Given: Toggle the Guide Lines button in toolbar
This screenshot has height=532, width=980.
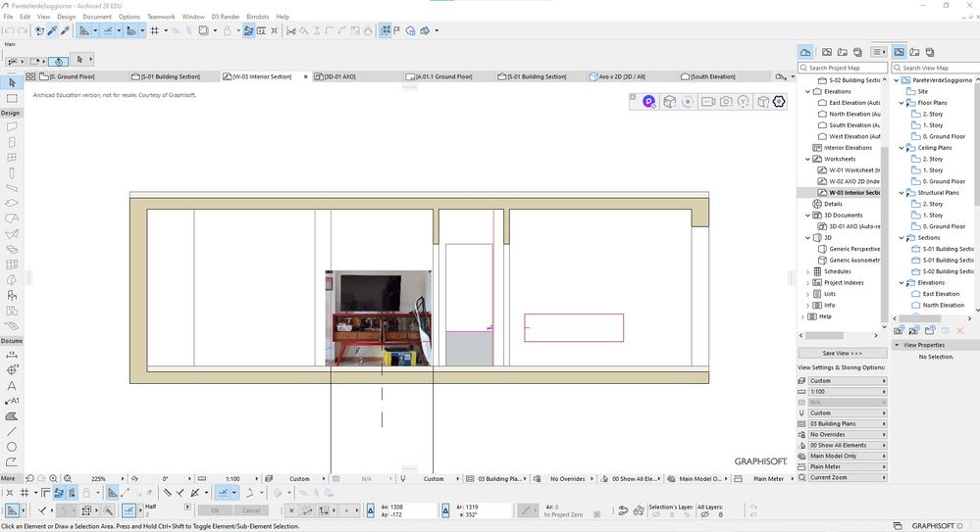Looking at the screenshot, I should (x=86, y=30).
